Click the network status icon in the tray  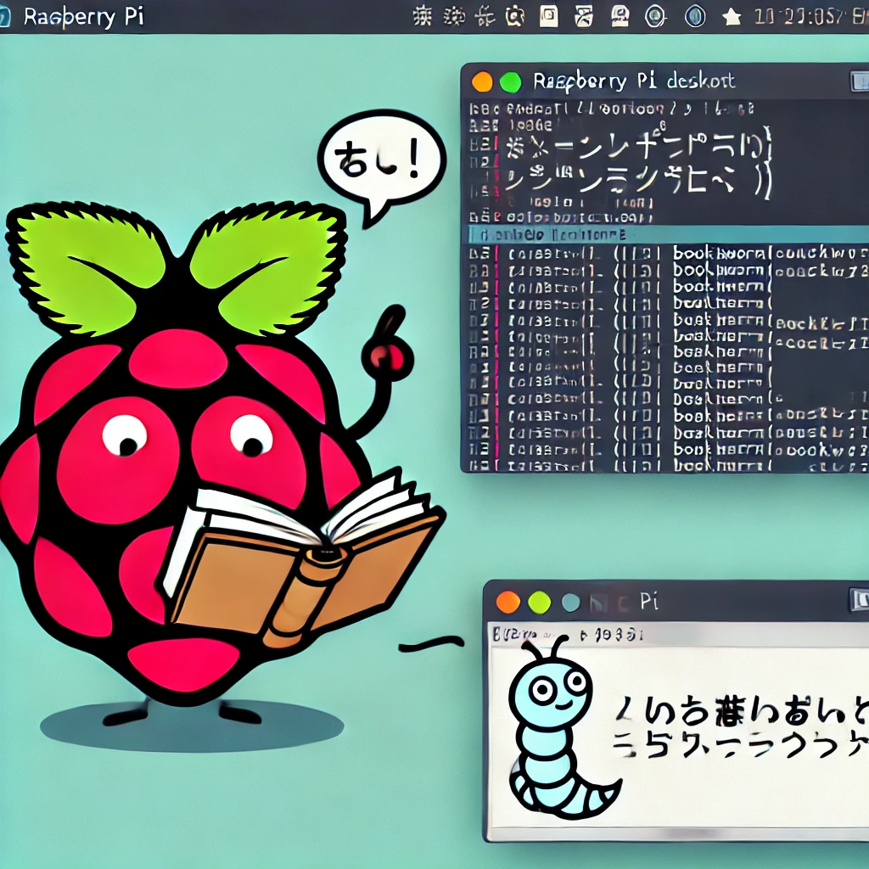pyautogui.click(x=652, y=15)
